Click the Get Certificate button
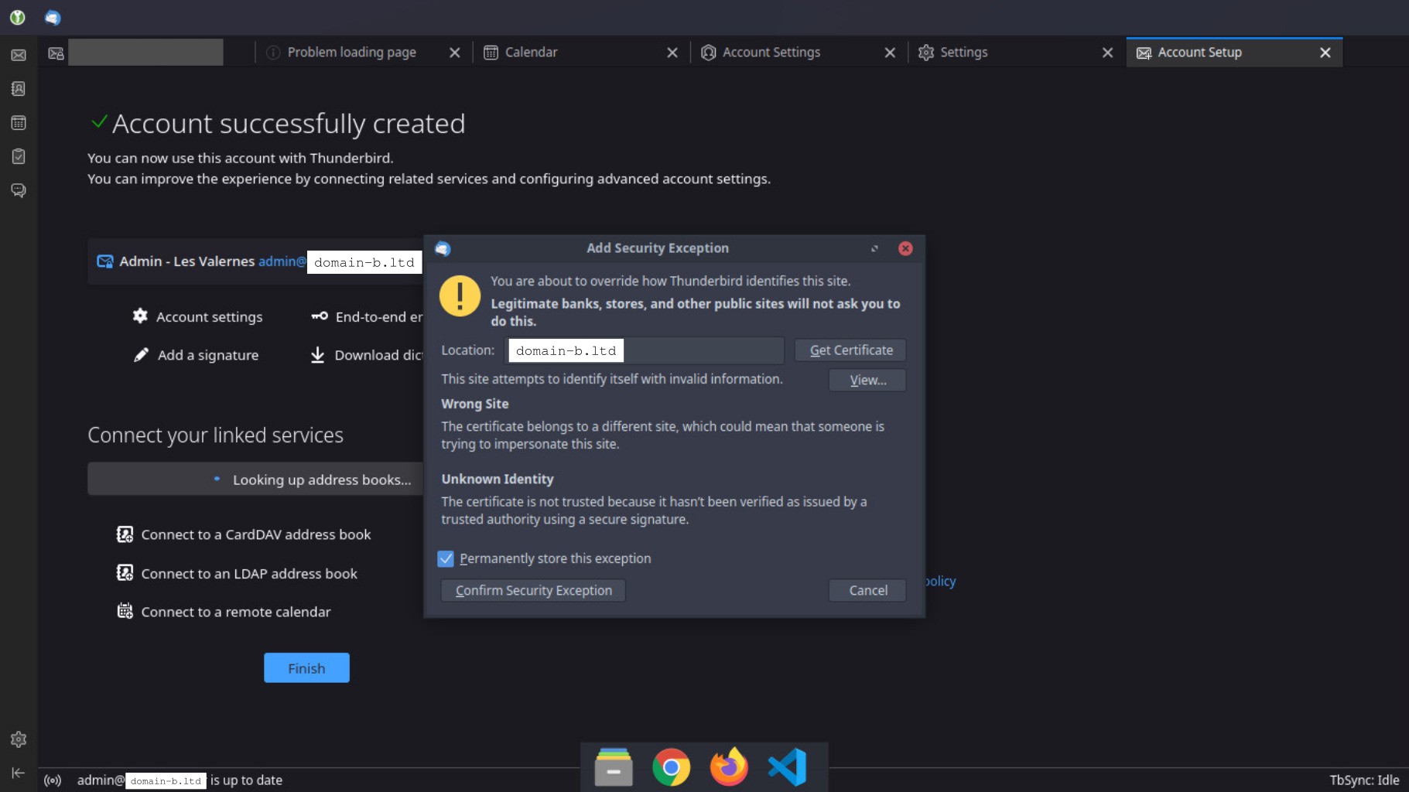Viewport: 1409px width, 792px height. point(850,350)
